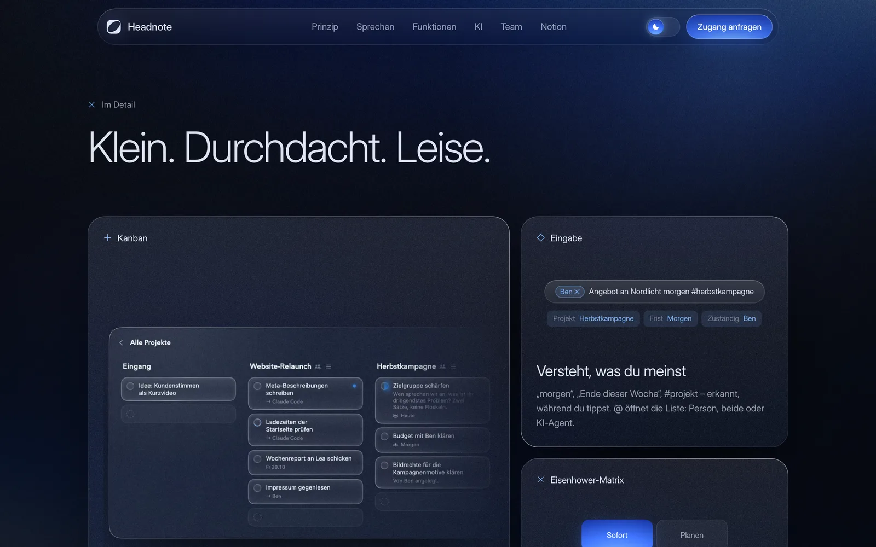The width and height of the screenshot is (876, 547).
Task: Click the Alle Projekte back link
Action: [x=150, y=342]
